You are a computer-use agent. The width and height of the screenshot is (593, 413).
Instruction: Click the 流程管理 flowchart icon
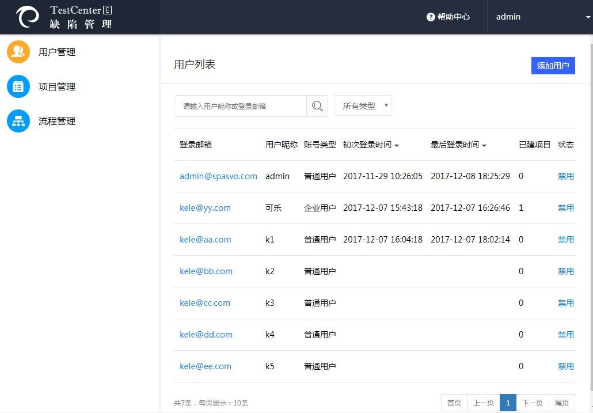tap(18, 121)
